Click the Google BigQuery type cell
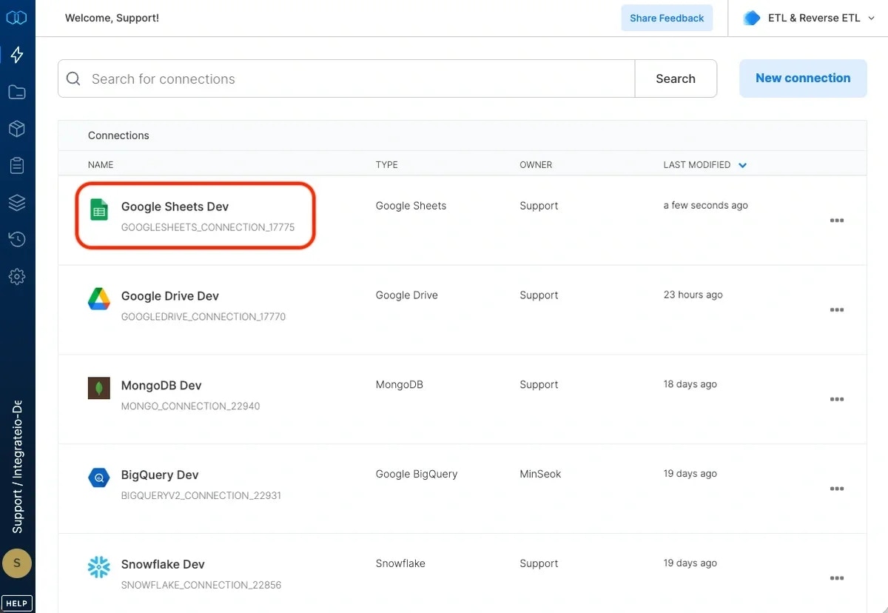The image size is (888, 613). pos(417,474)
